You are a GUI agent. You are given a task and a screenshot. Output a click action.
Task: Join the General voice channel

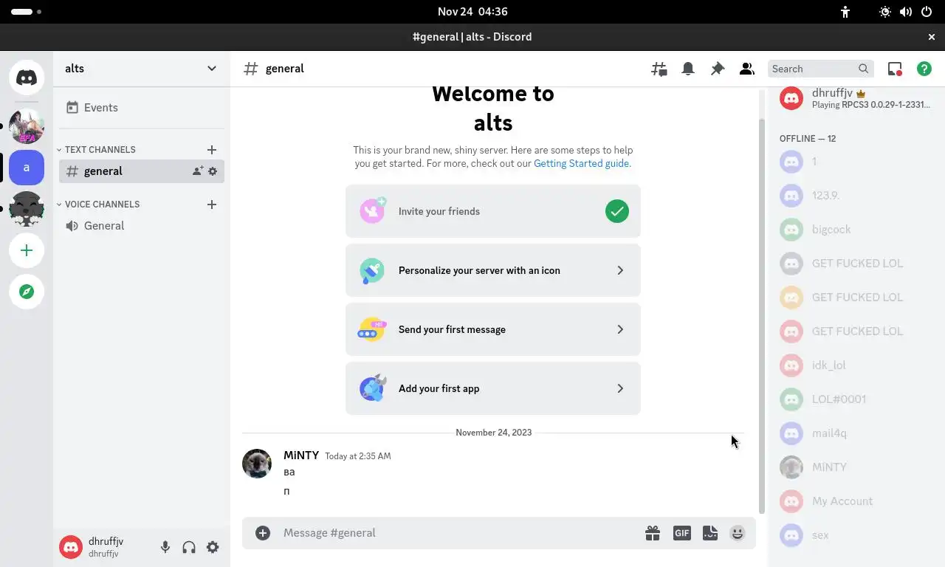click(x=142, y=226)
